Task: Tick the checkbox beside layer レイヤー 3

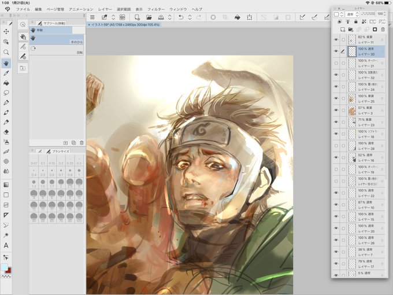Action: [x=343, y=110]
